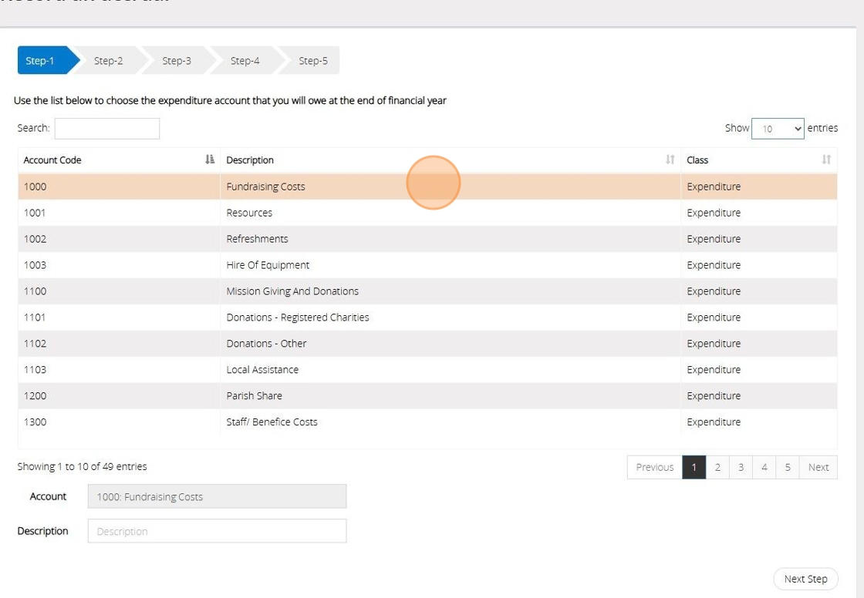
Task: Focus the Search input field
Action: (x=107, y=129)
